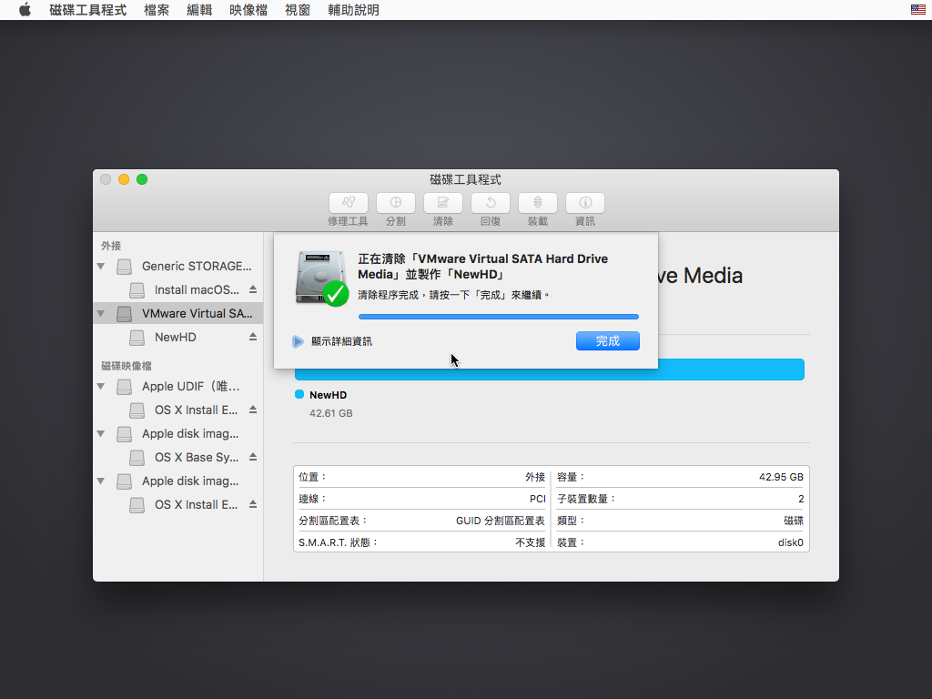The width and height of the screenshot is (932, 699).
Task: Open the 檔案 menu
Action: (x=157, y=10)
